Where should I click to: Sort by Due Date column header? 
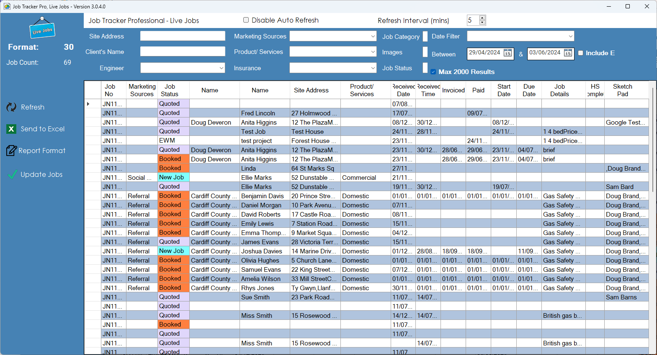(529, 90)
